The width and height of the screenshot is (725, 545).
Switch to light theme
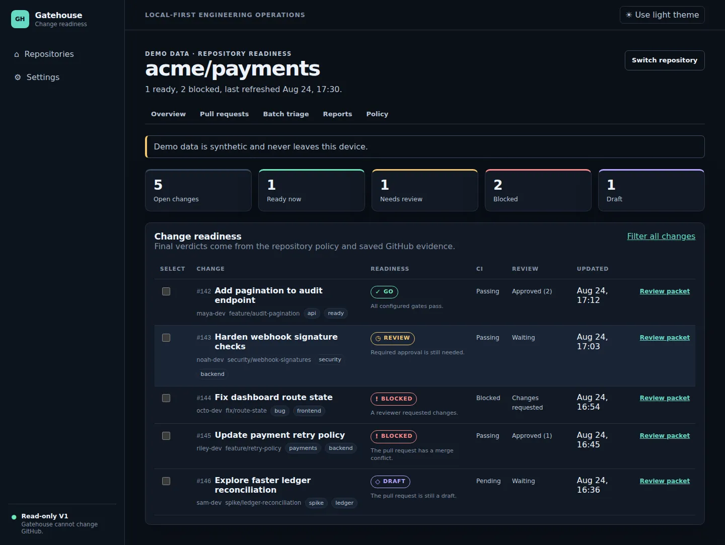[x=662, y=15]
